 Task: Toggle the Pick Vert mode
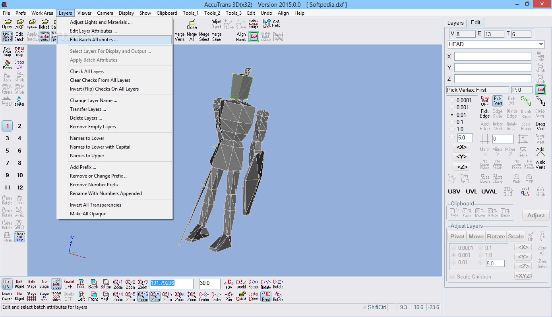click(x=498, y=101)
